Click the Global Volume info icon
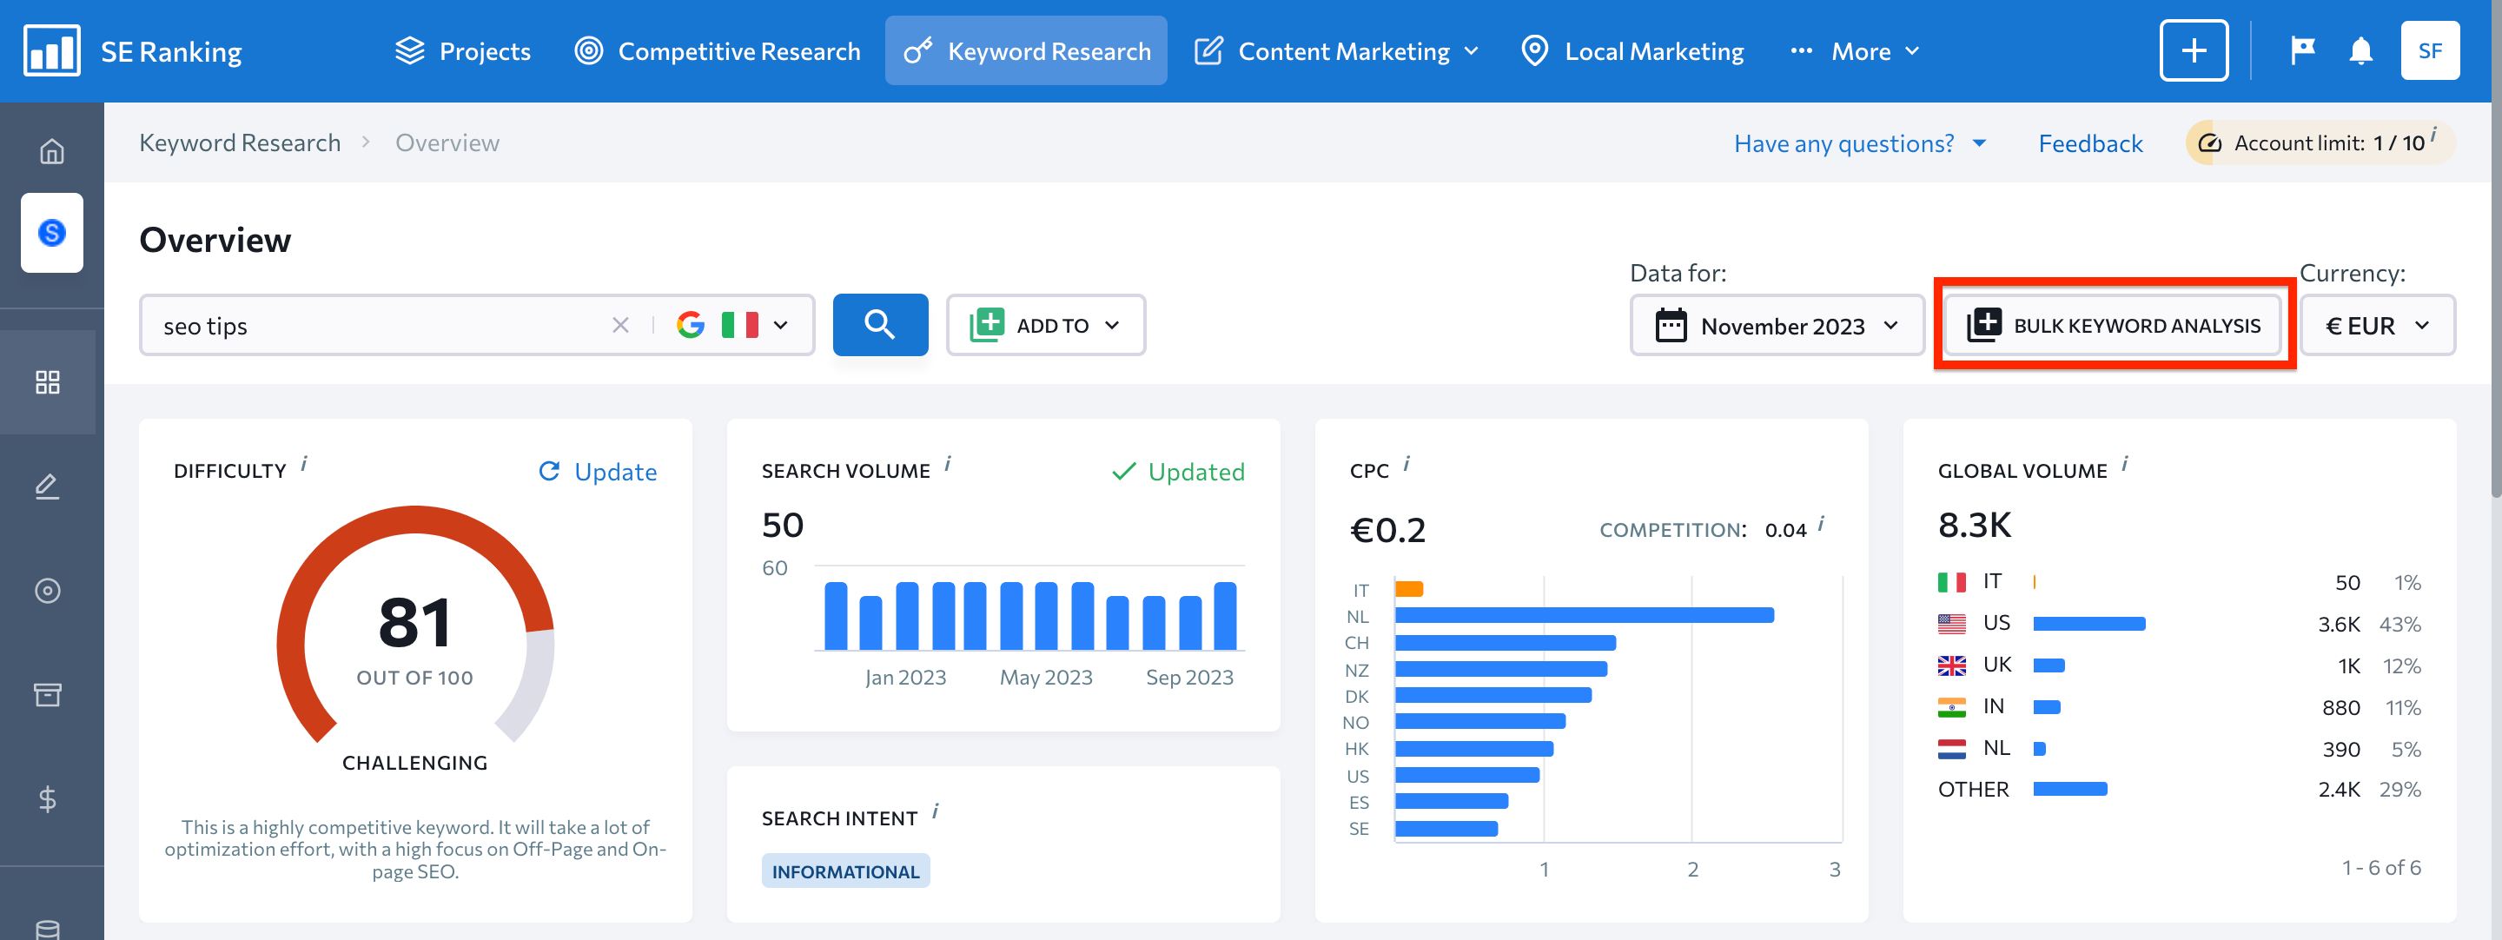The height and width of the screenshot is (940, 2502). pos(2124,464)
